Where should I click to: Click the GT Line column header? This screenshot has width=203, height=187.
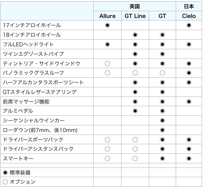click(135, 16)
